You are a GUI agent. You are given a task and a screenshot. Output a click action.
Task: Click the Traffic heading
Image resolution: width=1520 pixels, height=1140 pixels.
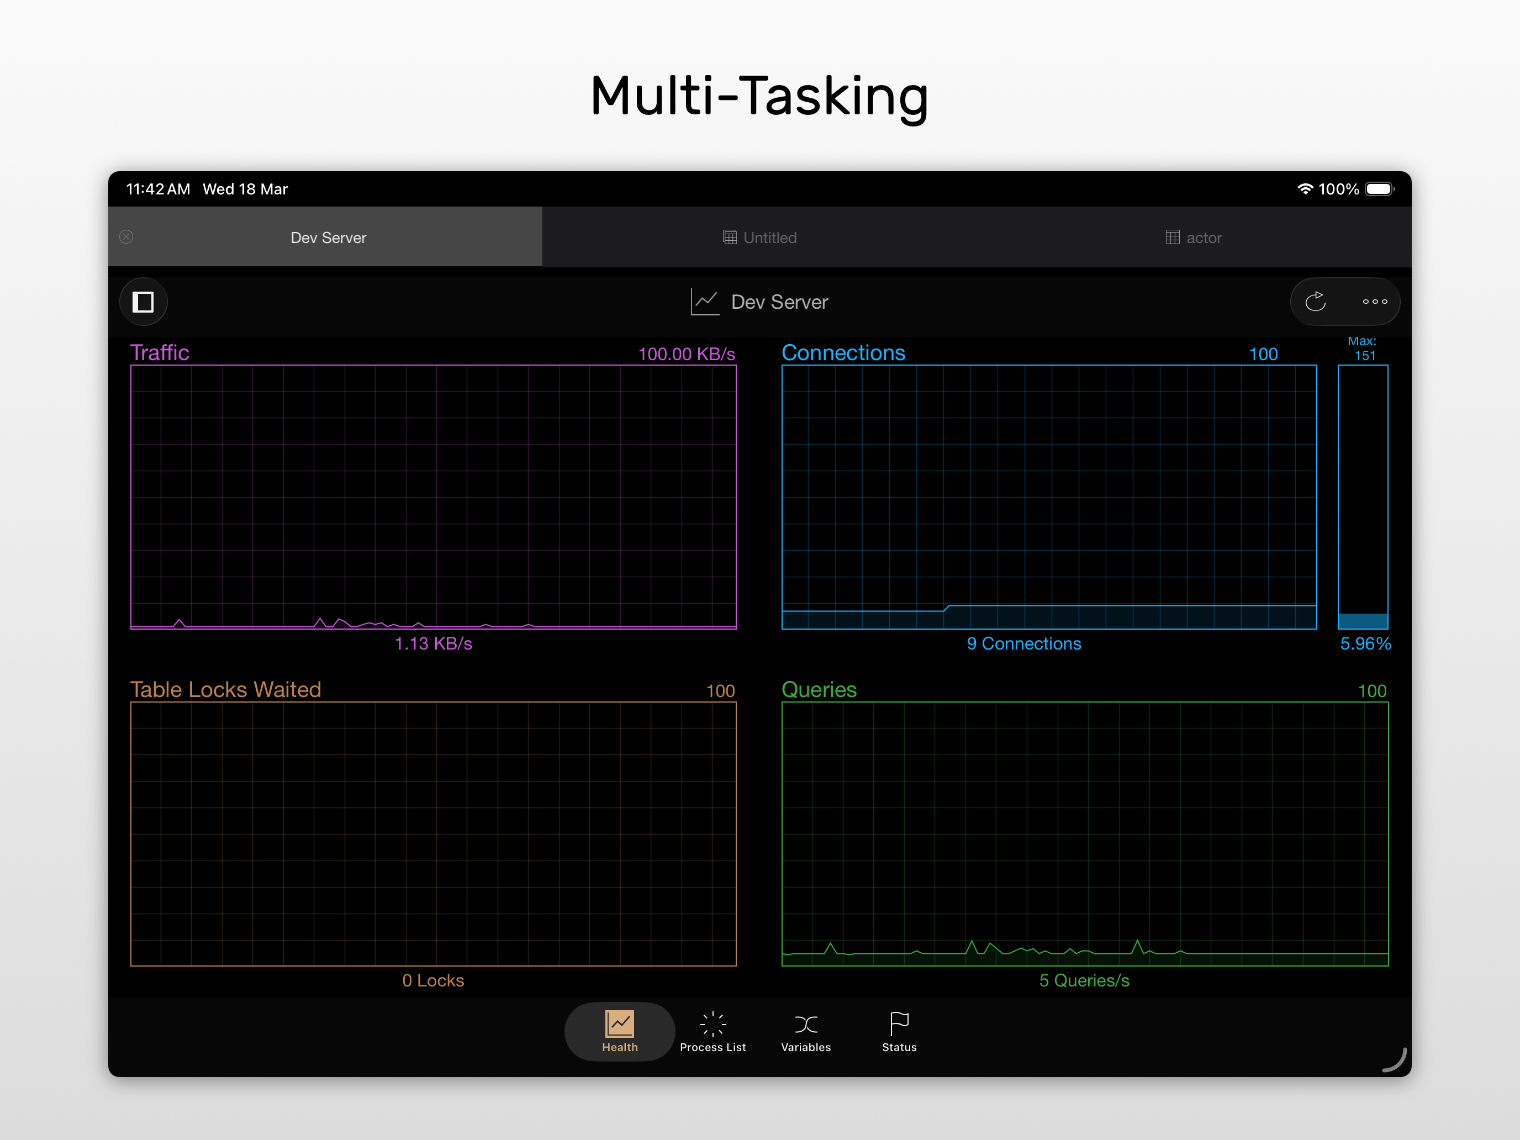[x=160, y=352]
